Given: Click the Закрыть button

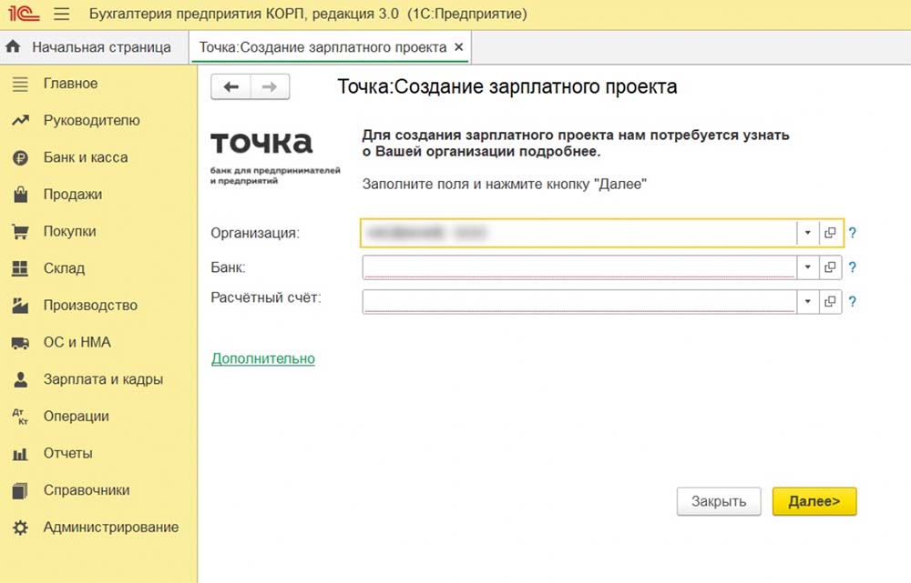Looking at the screenshot, I should click(x=718, y=501).
